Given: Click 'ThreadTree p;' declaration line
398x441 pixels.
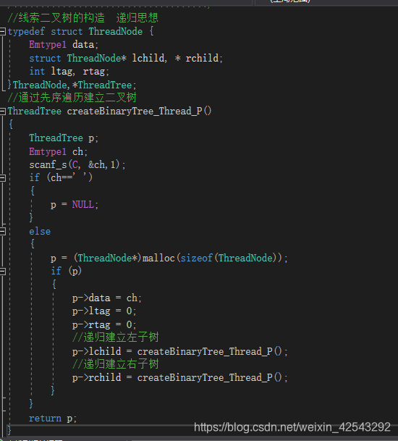Looking at the screenshot, I should click(64, 138).
